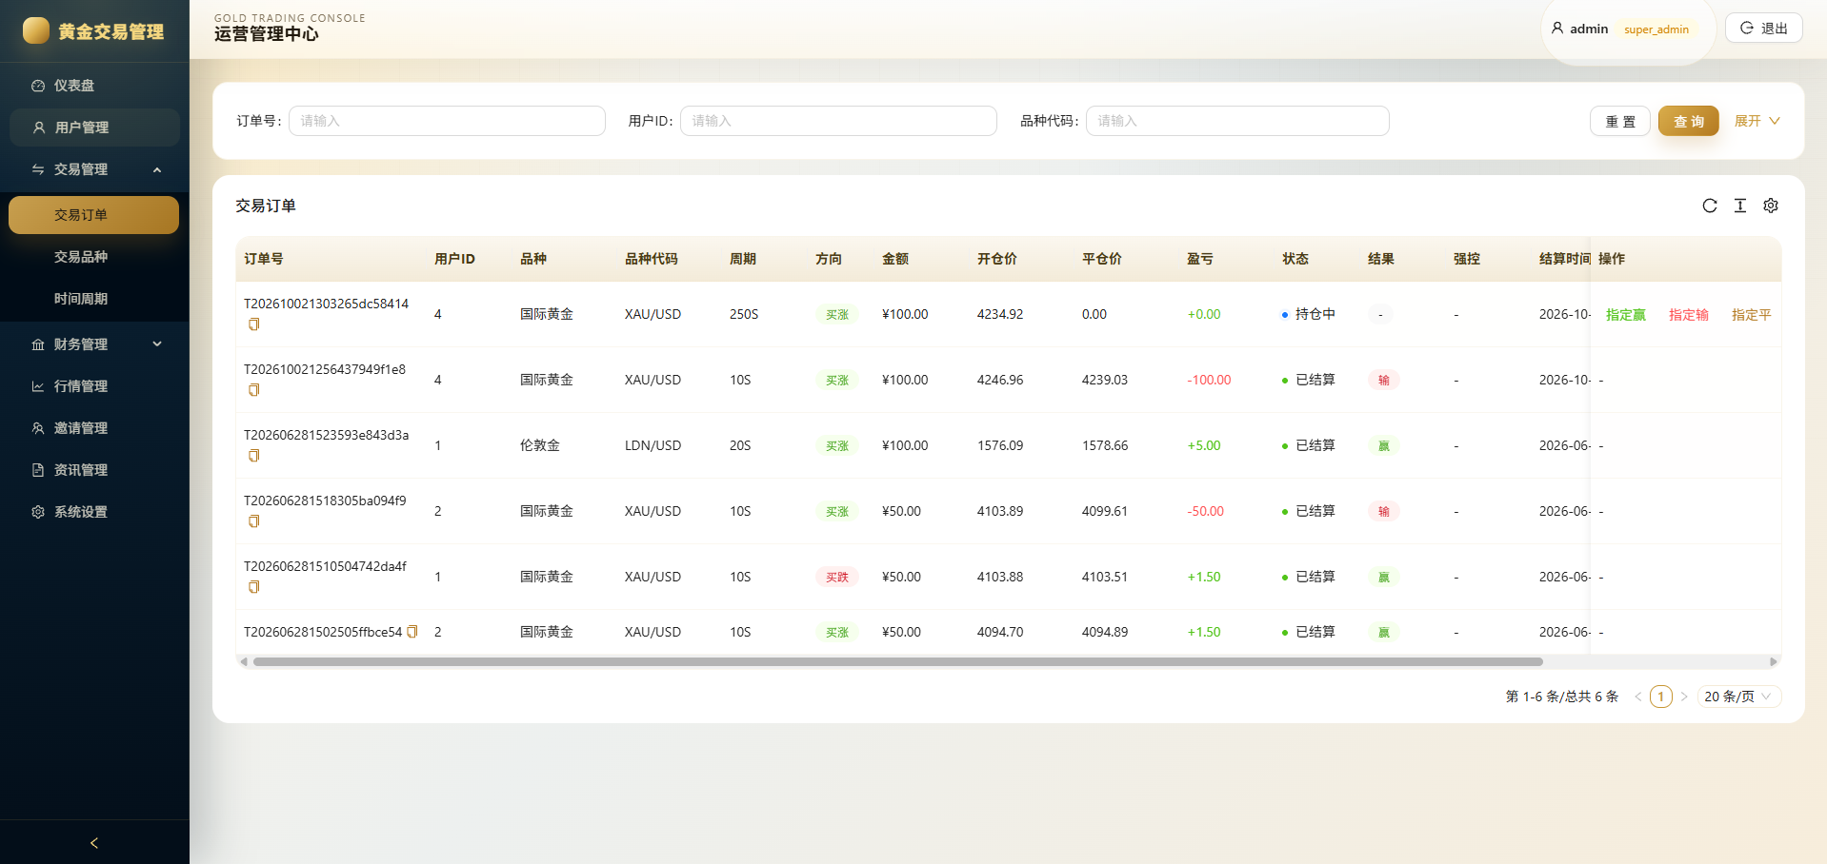The height and width of the screenshot is (864, 1827).
Task: Go to next page arrow
Action: (1684, 697)
